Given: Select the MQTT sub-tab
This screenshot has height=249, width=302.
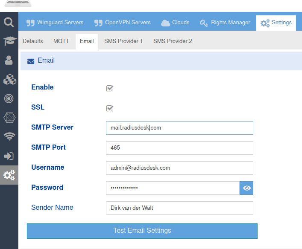Looking at the screenshot, I should coord(61,41).
